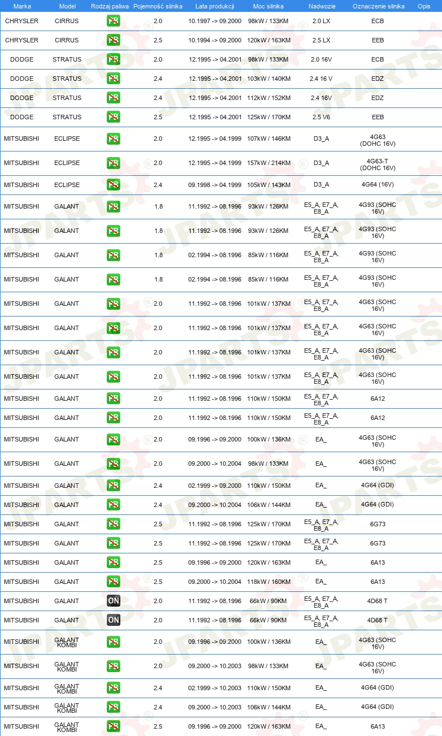Click the Rodzaj paliwa column header
The width and height of the screenshot is (442, 736).
point(110,6)
